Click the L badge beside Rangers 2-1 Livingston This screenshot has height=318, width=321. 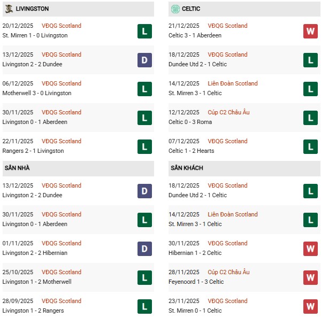(x=144, y=146)
